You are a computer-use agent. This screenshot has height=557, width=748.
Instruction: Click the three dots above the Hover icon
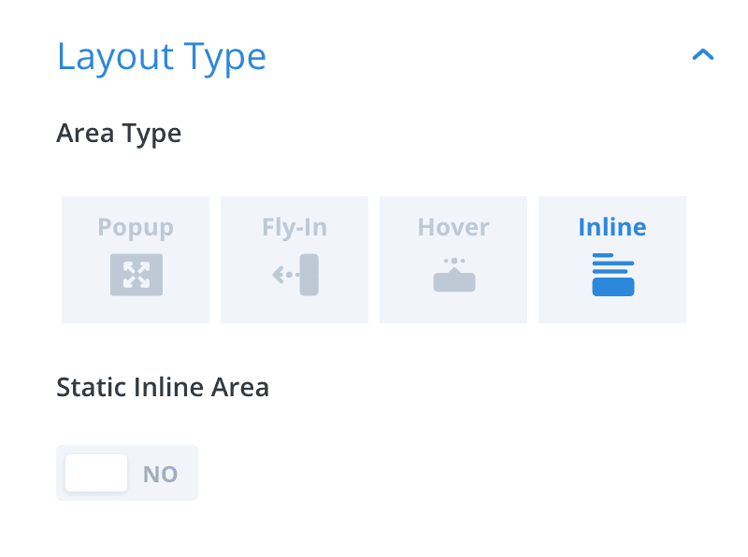pyautogui.click(x=454, y=261)
